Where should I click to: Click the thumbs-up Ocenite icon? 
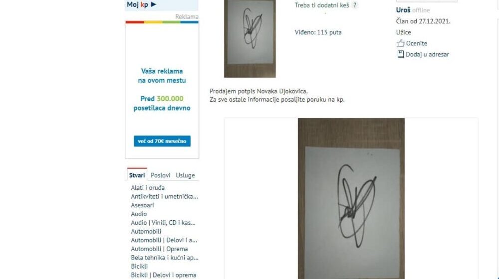(x=400, y=43)
